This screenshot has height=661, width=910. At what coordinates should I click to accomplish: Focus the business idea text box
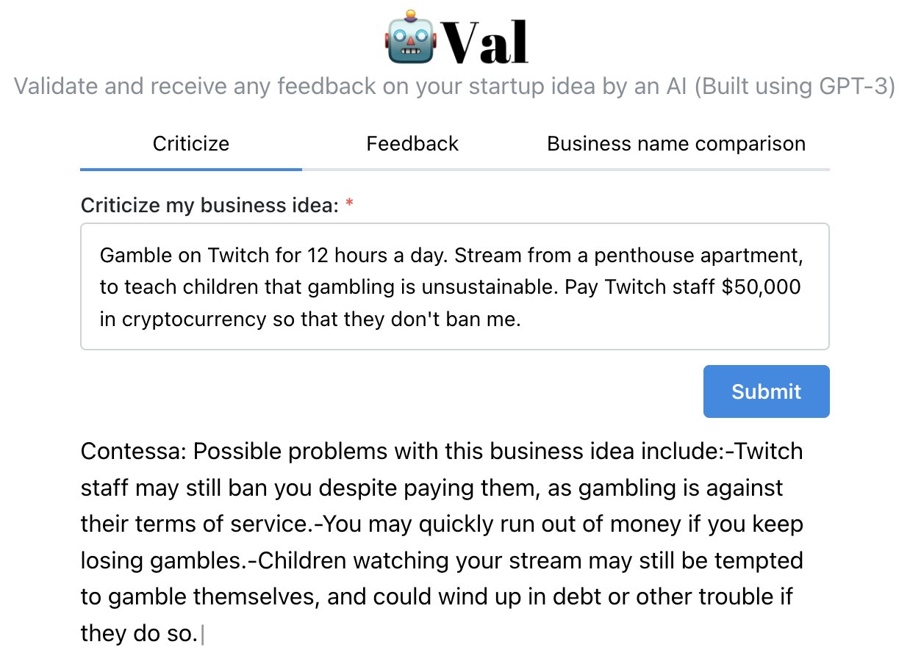[x=455, y=286]
